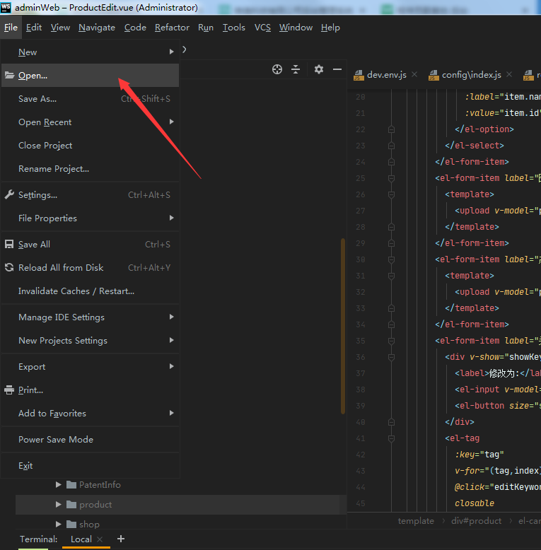Toggle the fold marker on line 30

pos(392,259)
